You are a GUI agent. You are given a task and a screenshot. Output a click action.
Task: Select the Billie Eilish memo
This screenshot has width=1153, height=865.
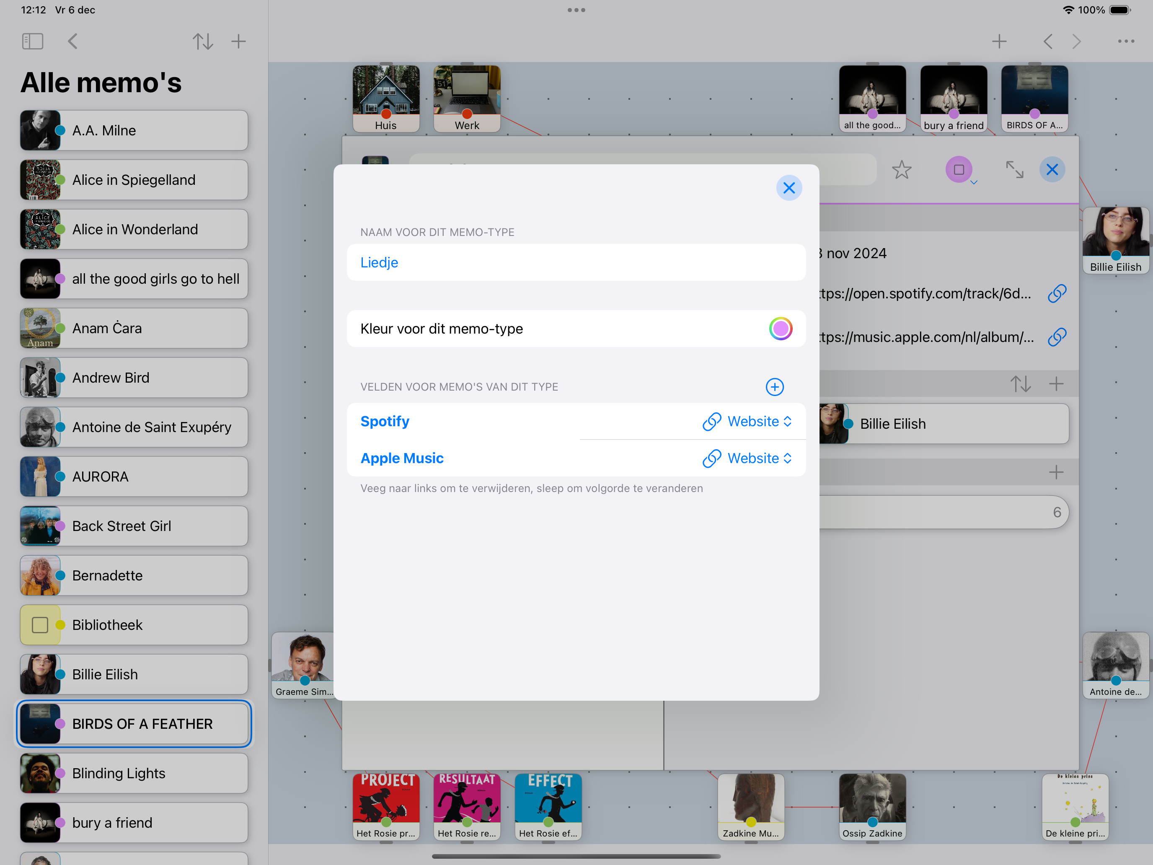pos(134,674)
